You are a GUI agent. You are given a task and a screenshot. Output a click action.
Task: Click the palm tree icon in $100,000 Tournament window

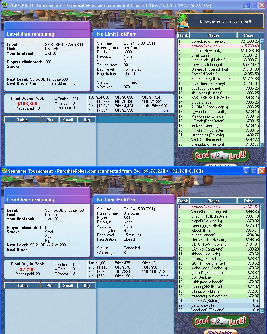click(183, 21)
